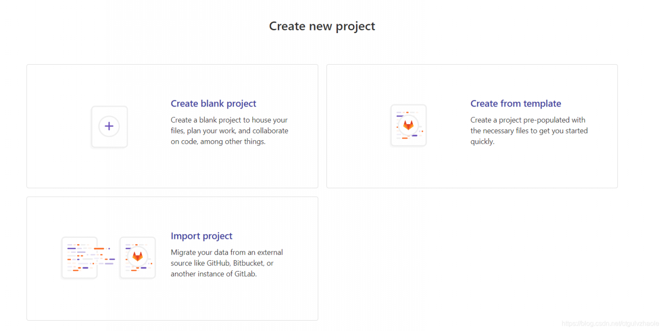Click the GitLab fox icon beside Create from template
The height and width of the screenshot is (331, 663).
[408, 125]
